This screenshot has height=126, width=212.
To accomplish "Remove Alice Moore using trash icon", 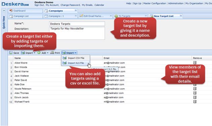I will (195, 62).
